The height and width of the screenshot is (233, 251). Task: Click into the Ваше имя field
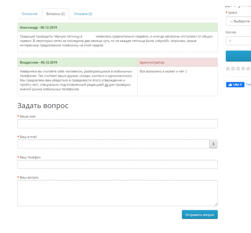118,124
